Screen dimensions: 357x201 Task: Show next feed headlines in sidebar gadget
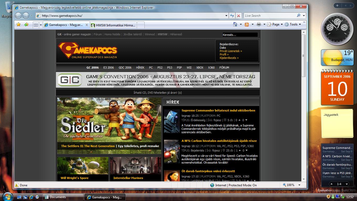(x=346, y=184)
